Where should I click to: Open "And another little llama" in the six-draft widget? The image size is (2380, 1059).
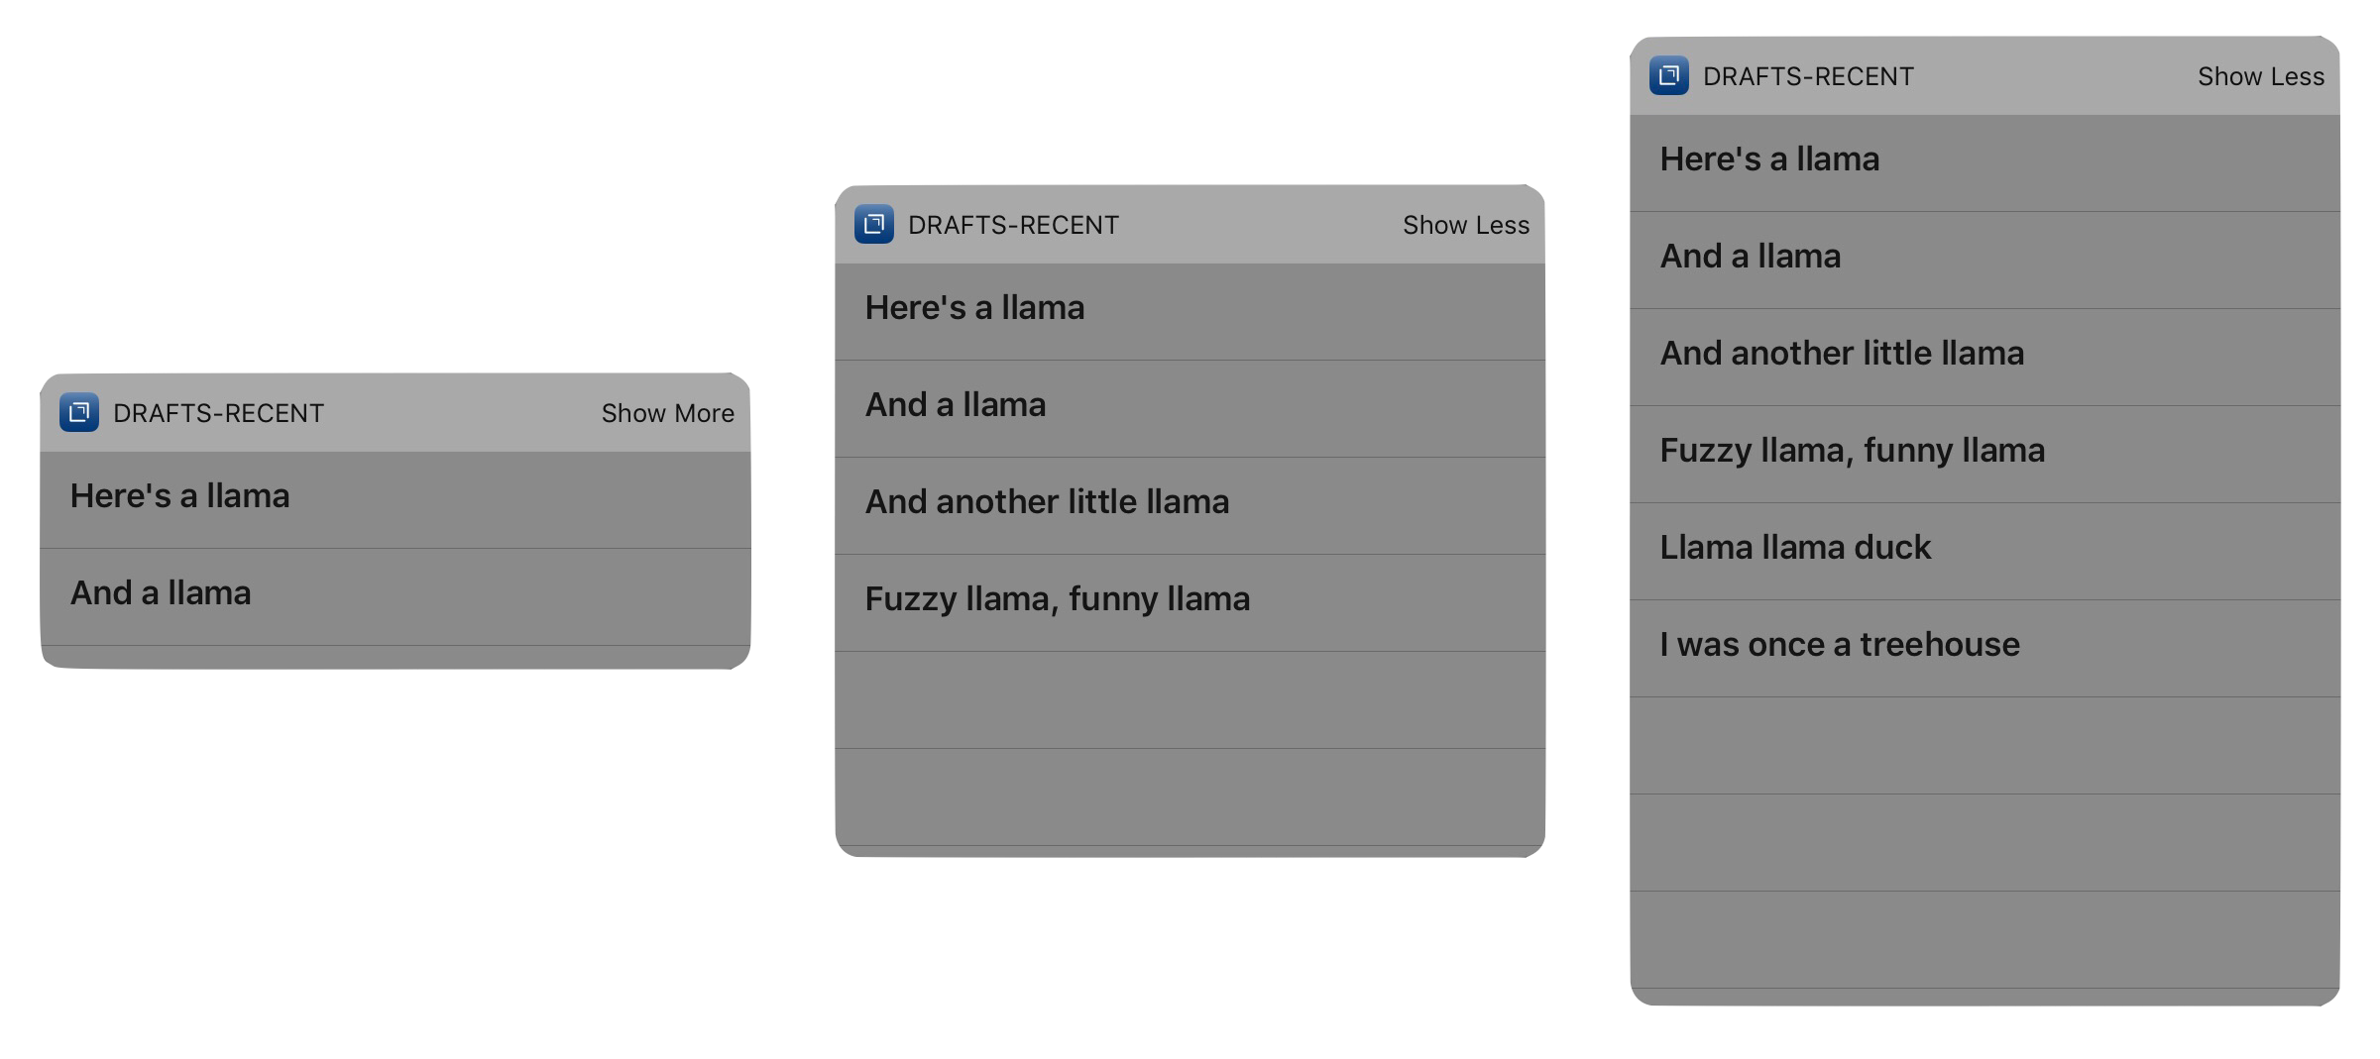point(1842,354)
